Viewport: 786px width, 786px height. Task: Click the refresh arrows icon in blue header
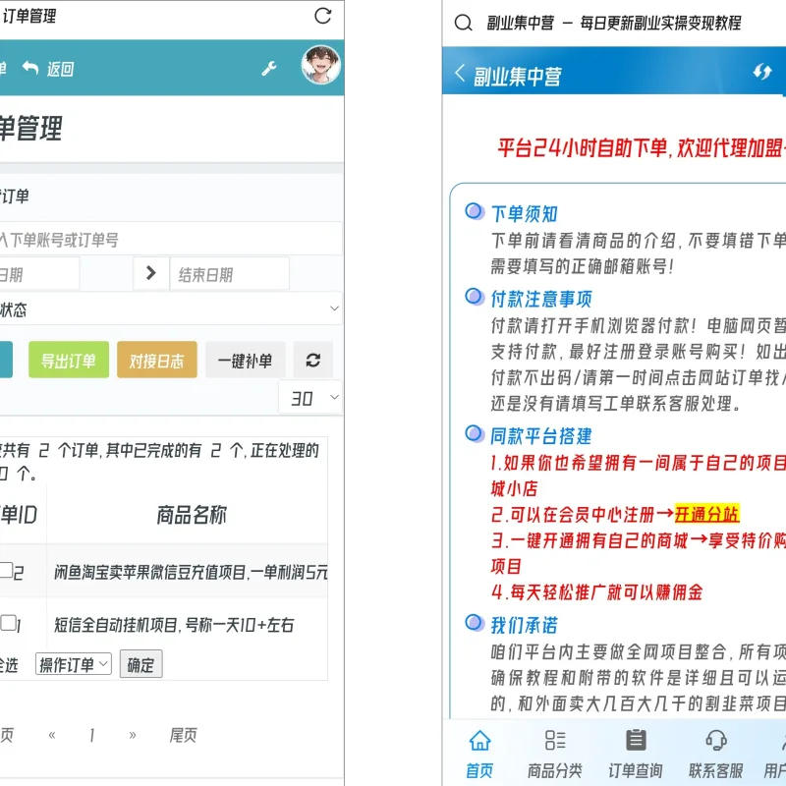coord(762,72)
